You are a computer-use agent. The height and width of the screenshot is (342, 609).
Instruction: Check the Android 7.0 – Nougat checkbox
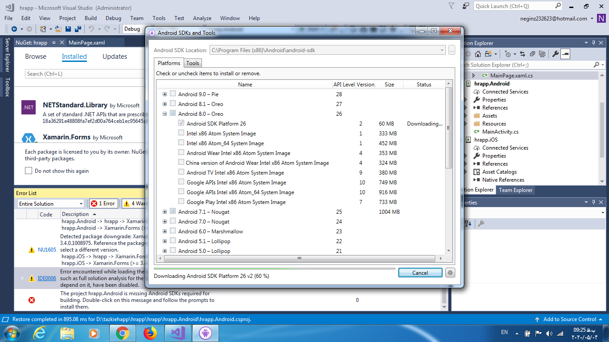pyautogui.click(x=173, y=221)
